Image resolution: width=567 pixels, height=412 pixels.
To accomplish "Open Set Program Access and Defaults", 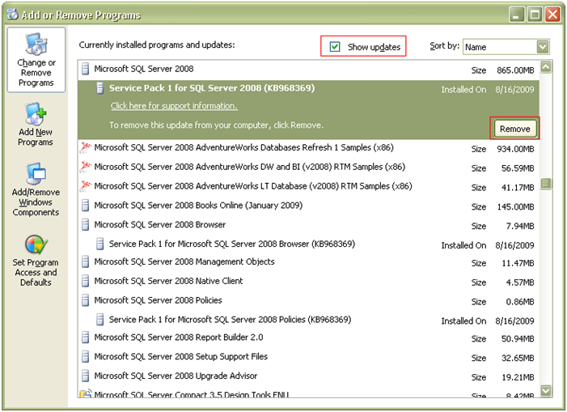I will pyautogui.click(x=36, y=260).
